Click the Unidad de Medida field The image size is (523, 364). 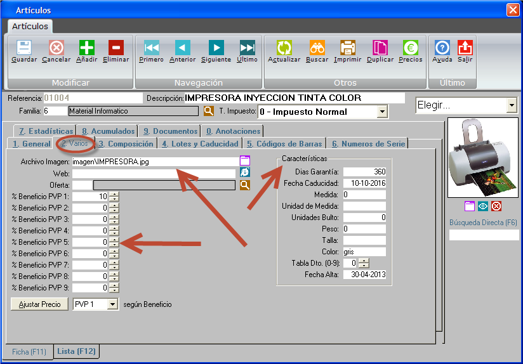point(364,206)
